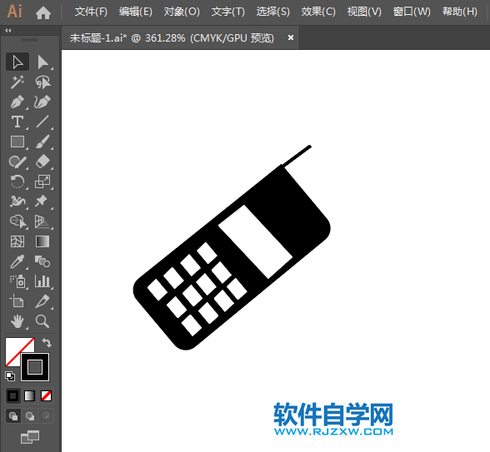This screenshot has height=452, width=490.
Task: Go to Home screen icon
Action: tap(43, 12)
